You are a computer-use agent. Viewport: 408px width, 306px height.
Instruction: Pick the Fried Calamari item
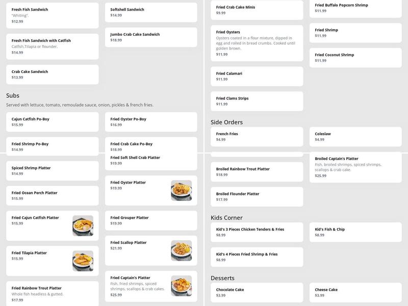pyautogui.click(x=257, y=76)
